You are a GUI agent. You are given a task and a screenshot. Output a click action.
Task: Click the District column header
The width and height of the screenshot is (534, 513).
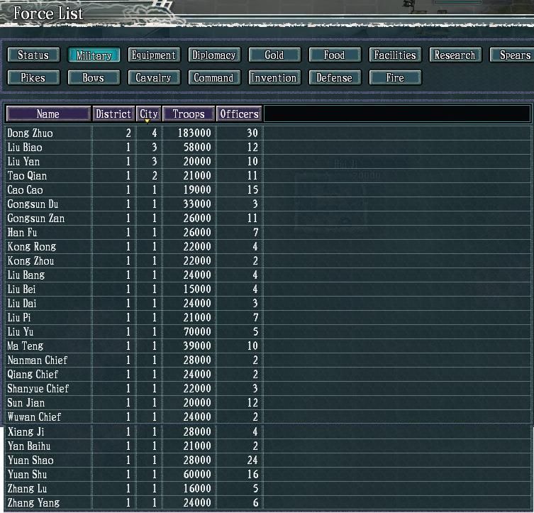pos(113,114)
